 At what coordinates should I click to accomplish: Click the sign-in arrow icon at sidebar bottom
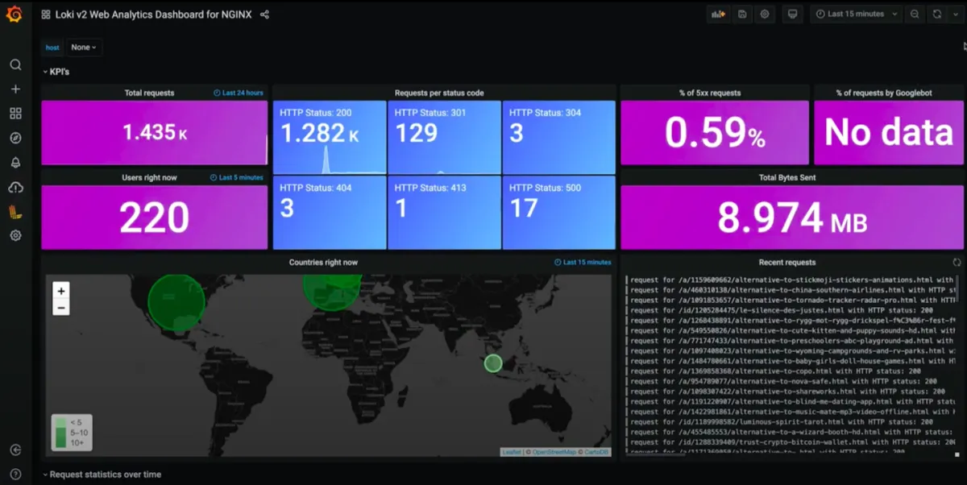[15, 450]
